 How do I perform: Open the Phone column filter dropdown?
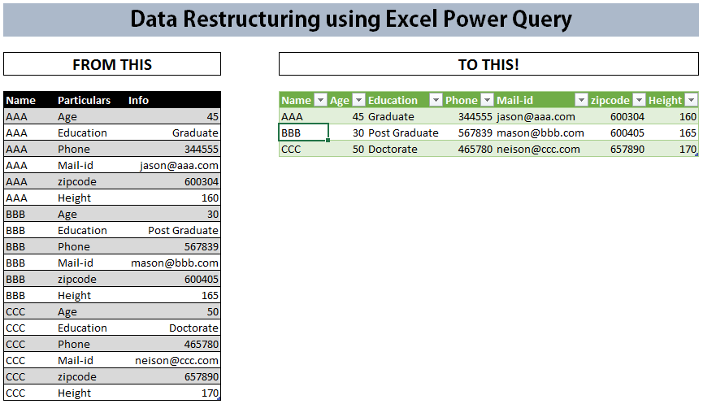coord(487,100)
